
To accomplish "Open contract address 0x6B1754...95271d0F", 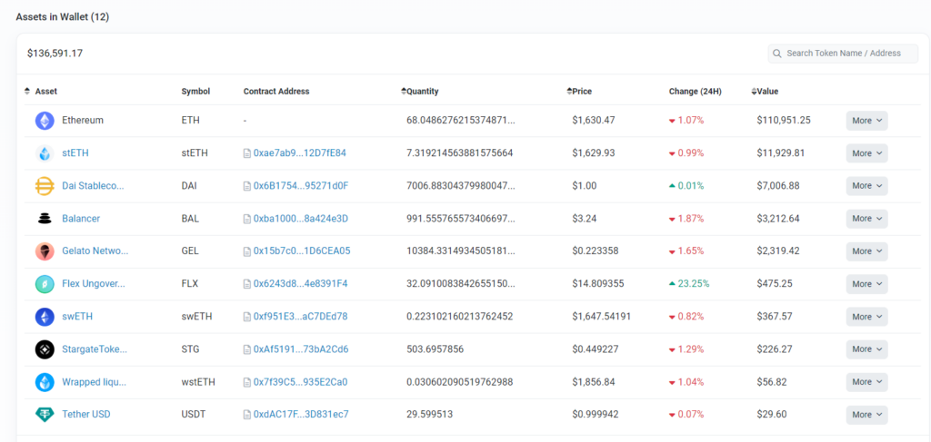I will pos(301,185).
